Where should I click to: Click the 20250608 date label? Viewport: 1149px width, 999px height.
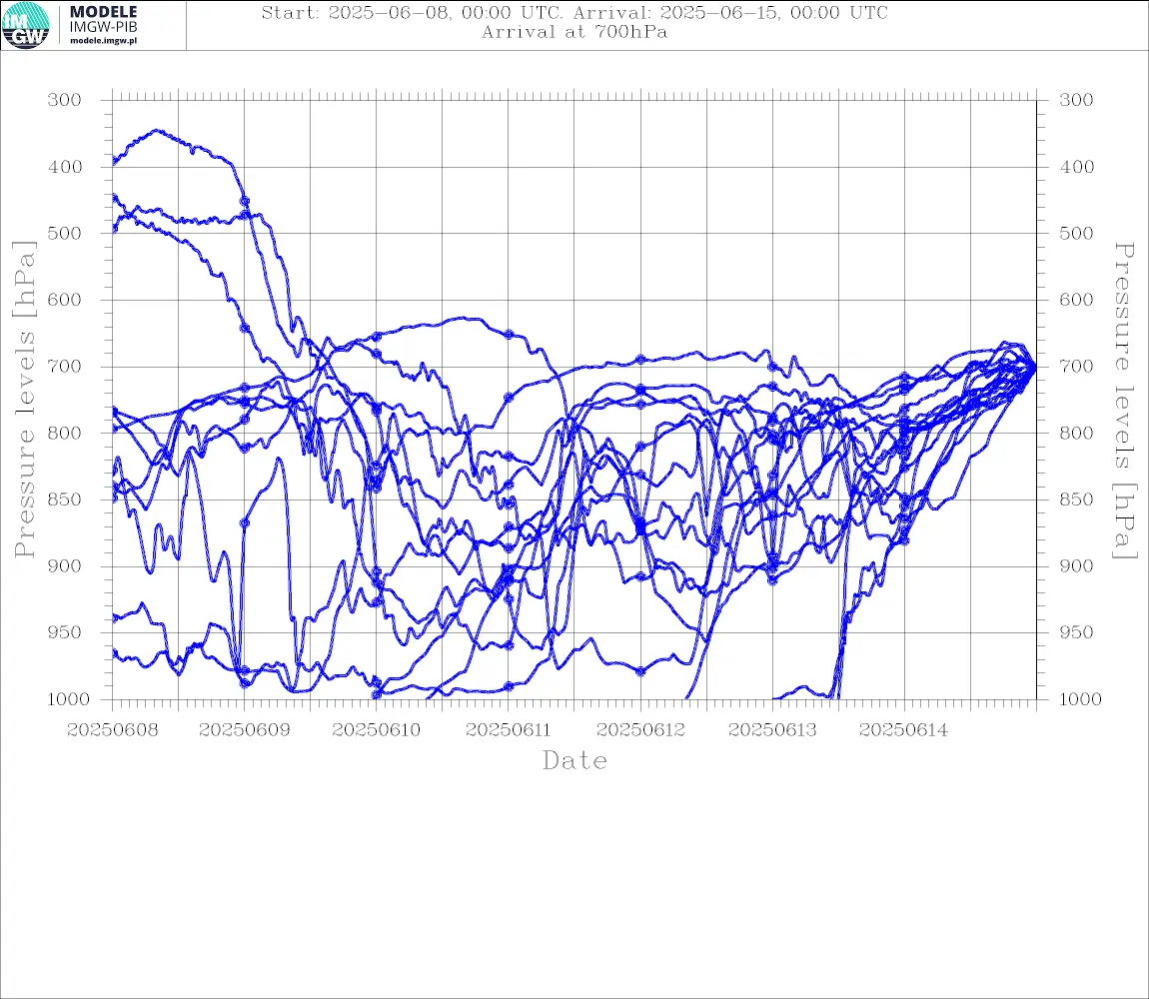pos(112,730)
